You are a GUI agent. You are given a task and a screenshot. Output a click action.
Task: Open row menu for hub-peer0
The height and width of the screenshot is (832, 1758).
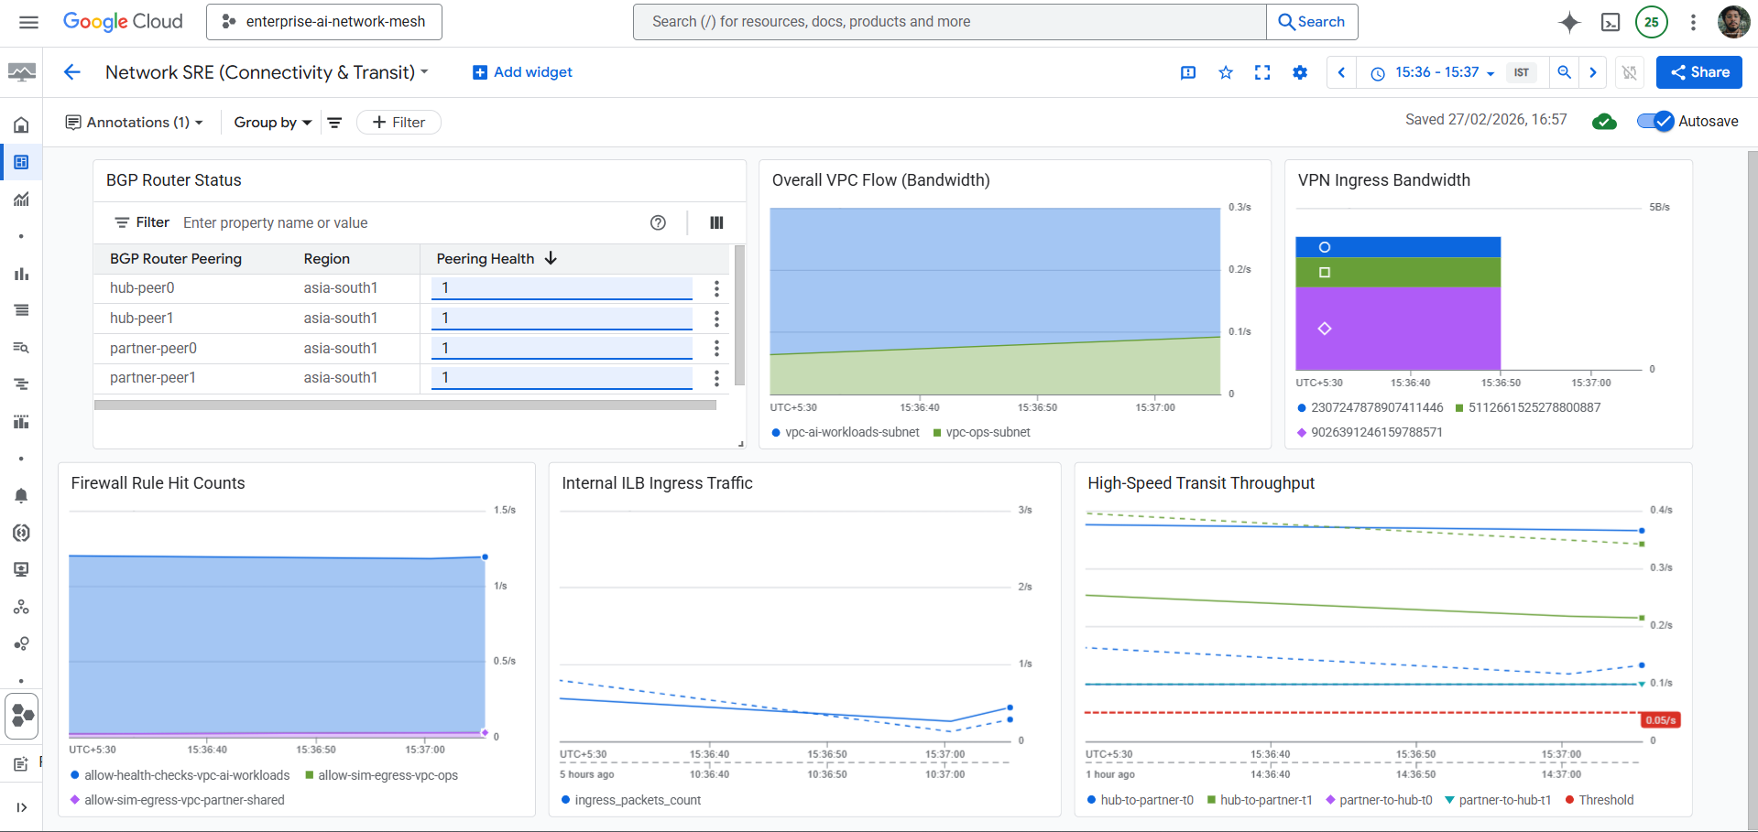716,288
